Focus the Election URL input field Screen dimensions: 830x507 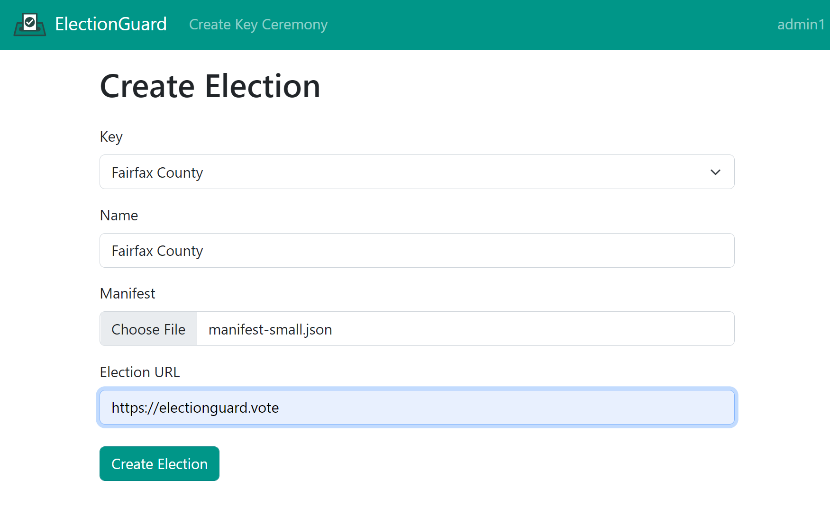coord(416,407)
